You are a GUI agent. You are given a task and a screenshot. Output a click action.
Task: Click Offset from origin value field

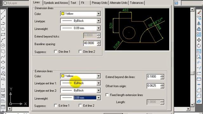[x=154, y=86]
